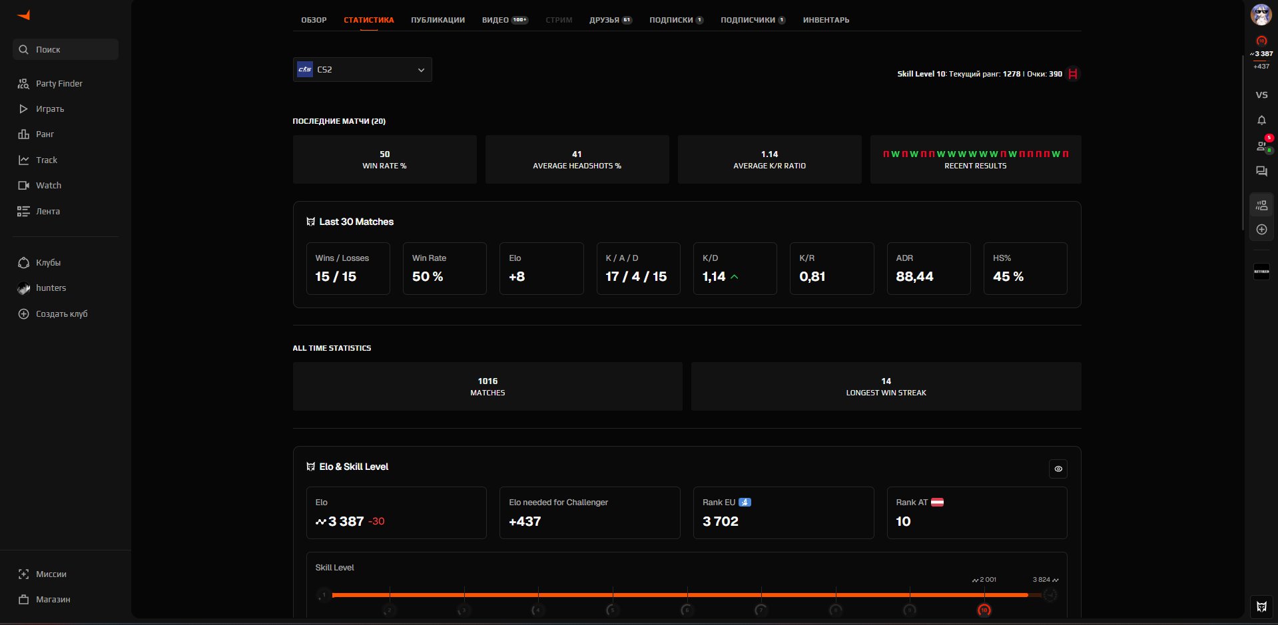Viewport: 1278px width, 625px height.
Task: Open the hunters club page
Action: pyautogui.click(x=52, y=288)
